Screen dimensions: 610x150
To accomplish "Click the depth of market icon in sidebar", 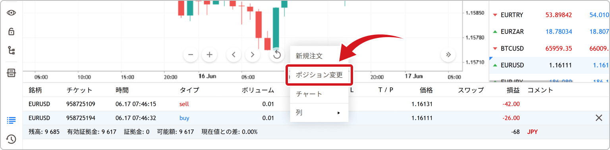I will 11,73.
